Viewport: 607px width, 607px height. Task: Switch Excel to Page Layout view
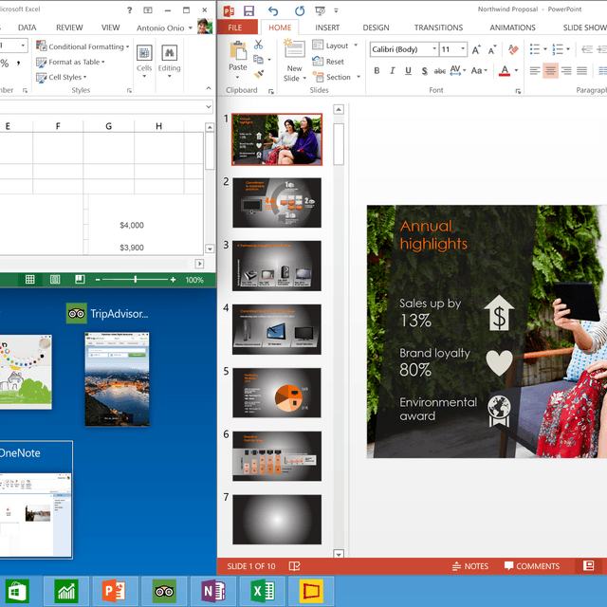[55, 279]
